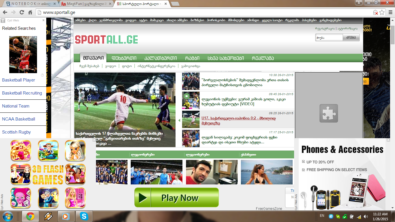Open the 'კალათბურთი' main menu section
395x222 pixels.
tap(160, 58)
